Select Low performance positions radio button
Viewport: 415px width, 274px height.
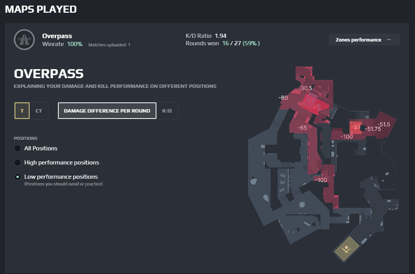pyautogui.click(x=18, y=177)
